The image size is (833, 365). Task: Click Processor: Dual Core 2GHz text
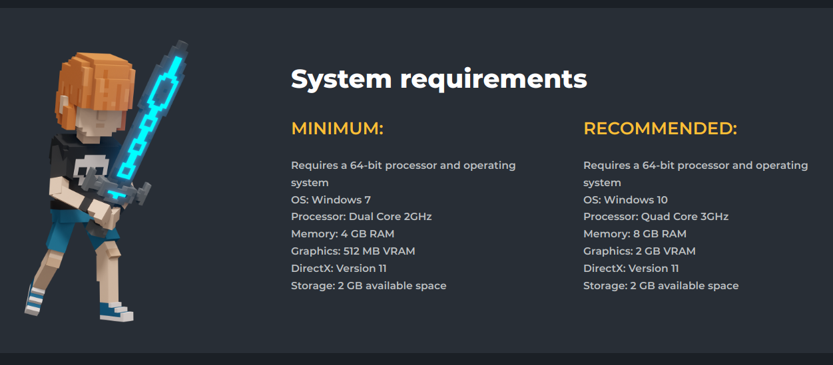tap(362, 217)
